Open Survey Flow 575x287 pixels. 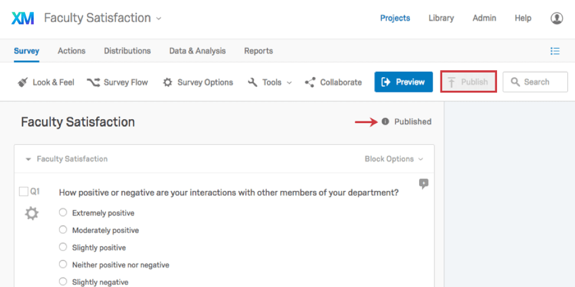tap(117, 83)
